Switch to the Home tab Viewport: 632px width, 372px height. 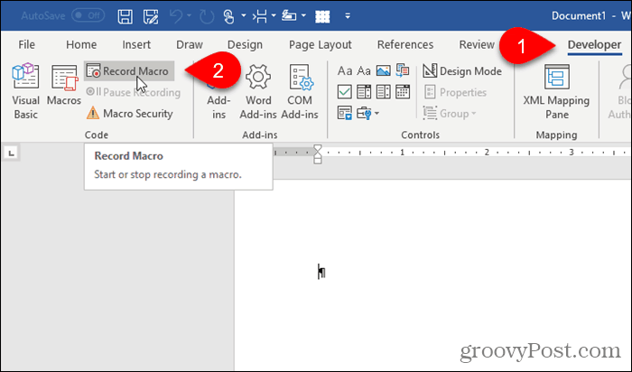point(81,44)
